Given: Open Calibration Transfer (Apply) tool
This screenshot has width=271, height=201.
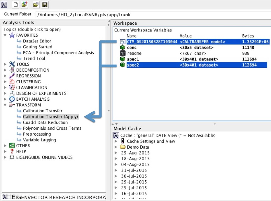Looking at the screenshot, I should (50, 117).
